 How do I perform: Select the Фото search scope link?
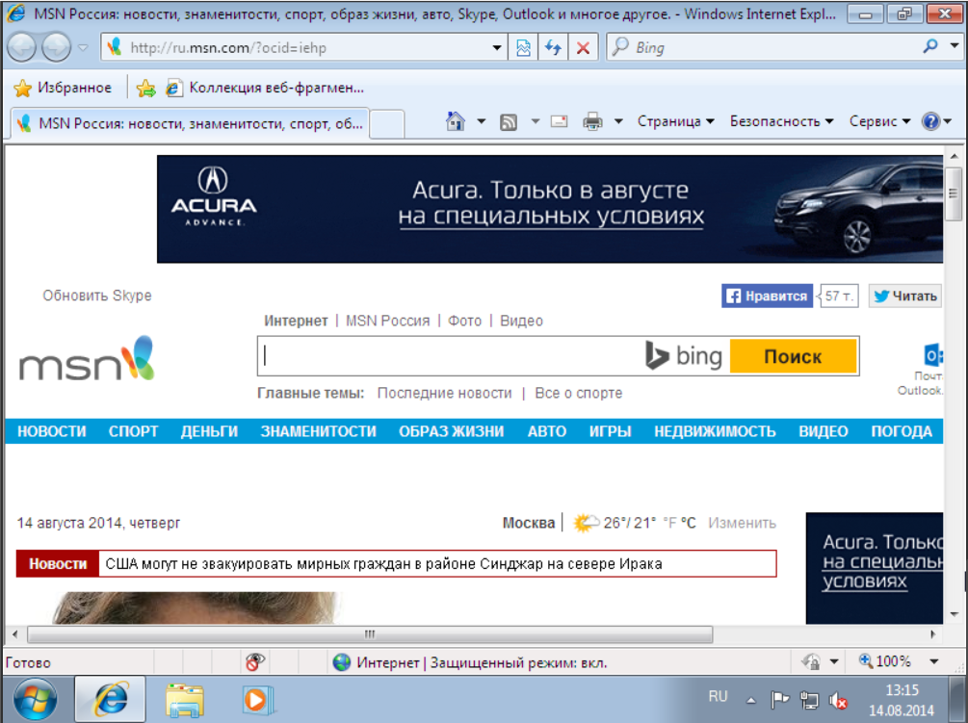pyautogui.click(x=465, y=321)
